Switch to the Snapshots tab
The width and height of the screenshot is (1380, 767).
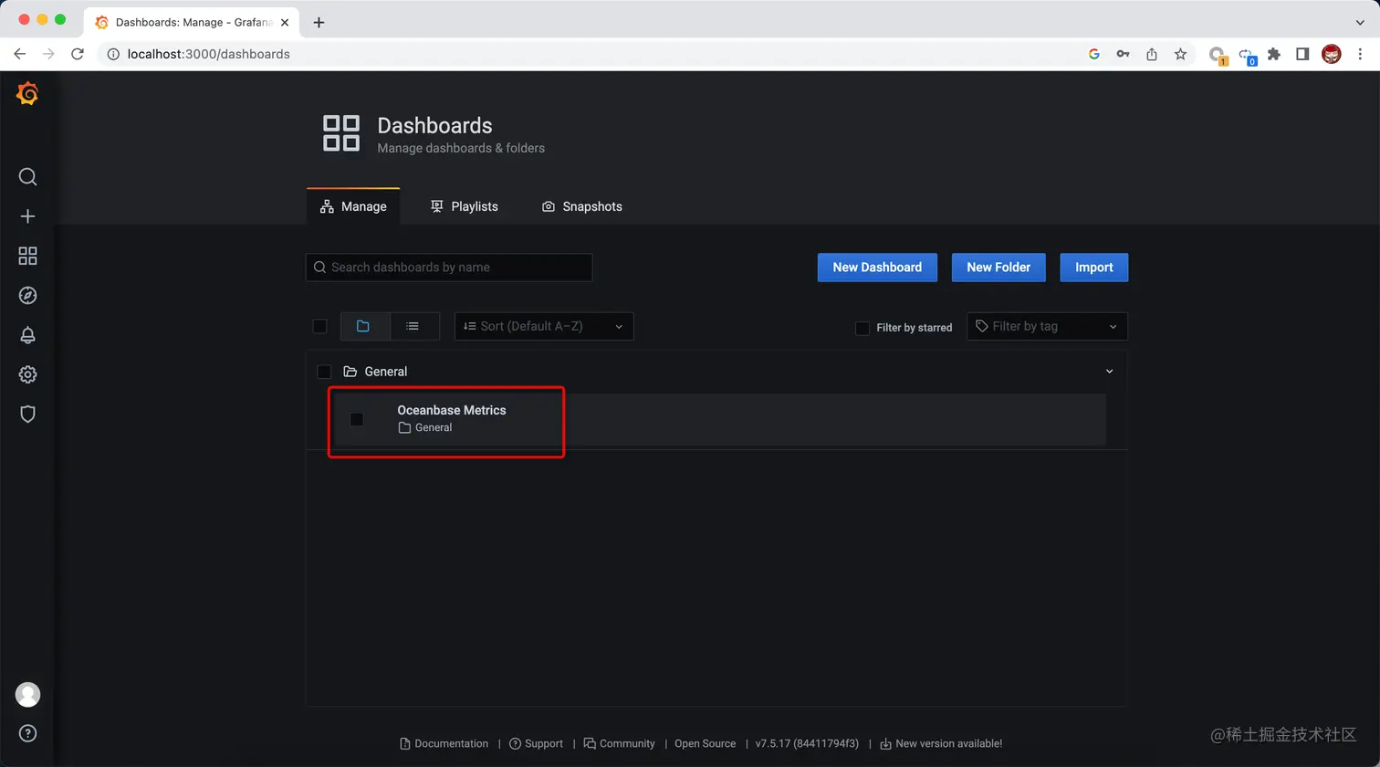tap(581, 206)
